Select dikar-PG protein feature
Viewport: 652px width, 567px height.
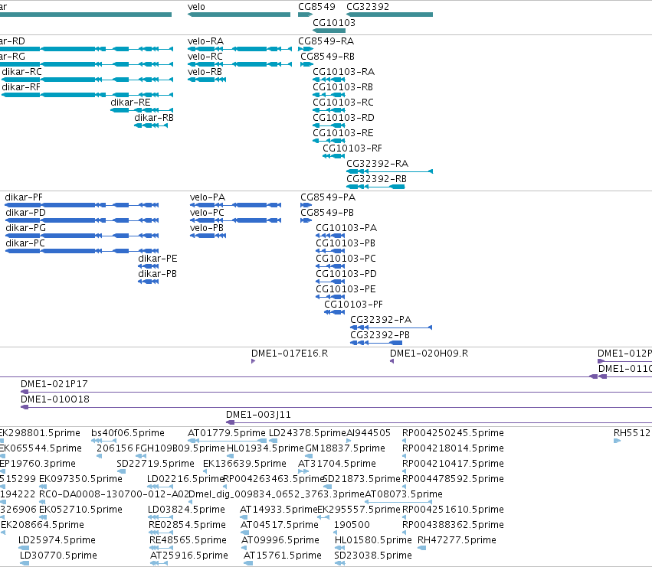82,236
